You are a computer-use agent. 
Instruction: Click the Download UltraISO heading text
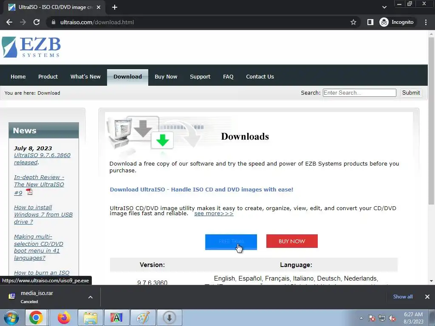point(201,190)
